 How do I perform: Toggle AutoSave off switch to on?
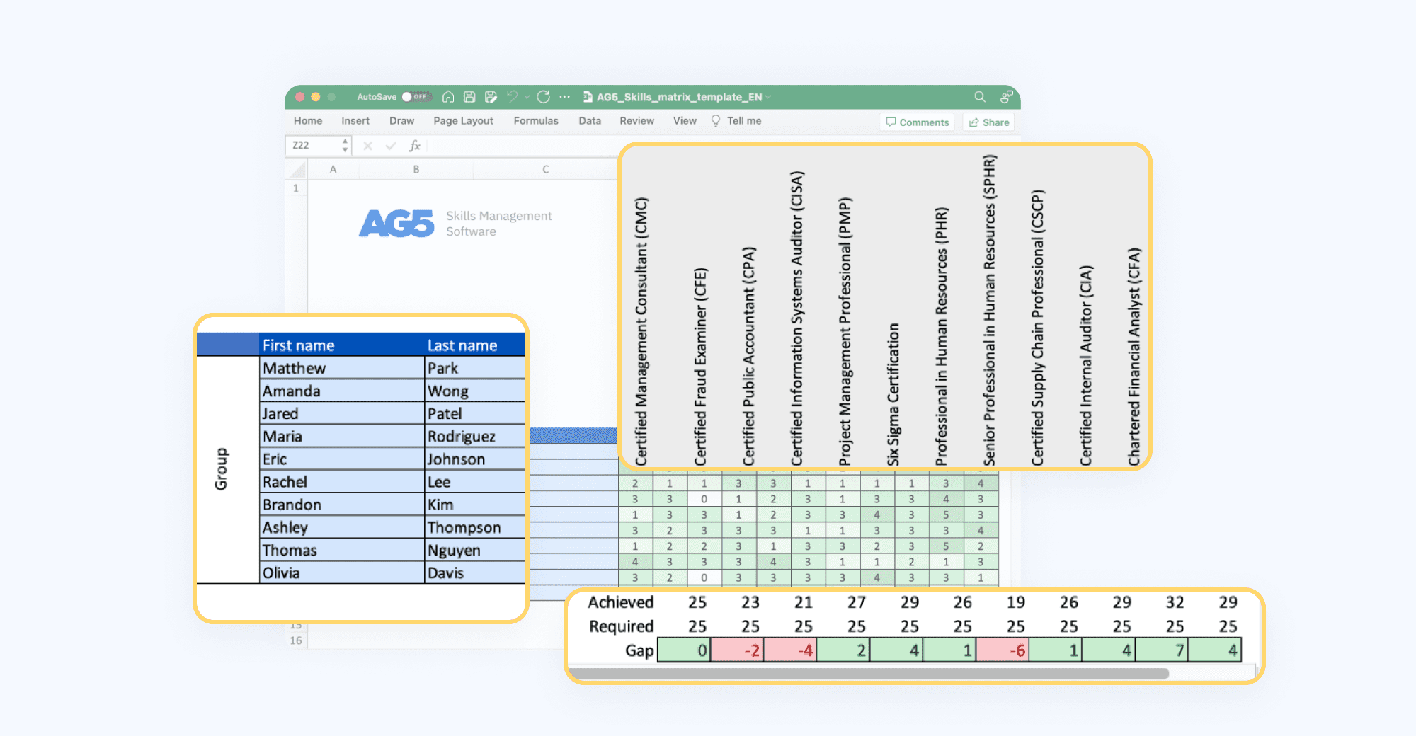coord(415,97)
